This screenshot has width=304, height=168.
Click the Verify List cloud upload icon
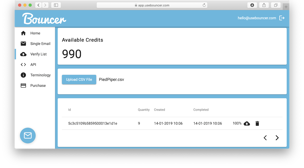[x=23, y=54]
